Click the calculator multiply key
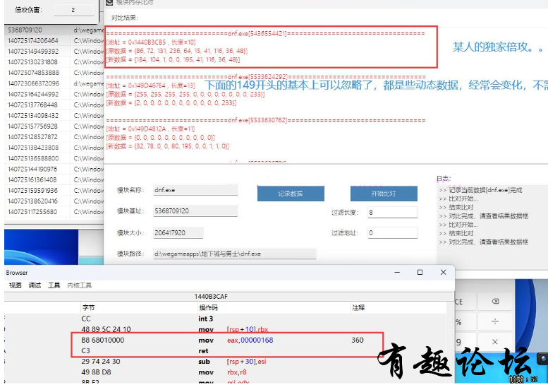The height and width of the screenshot is (385, 548). coord(495,342)
